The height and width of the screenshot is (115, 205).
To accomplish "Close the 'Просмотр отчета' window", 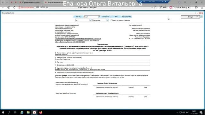I will (202, 13).
